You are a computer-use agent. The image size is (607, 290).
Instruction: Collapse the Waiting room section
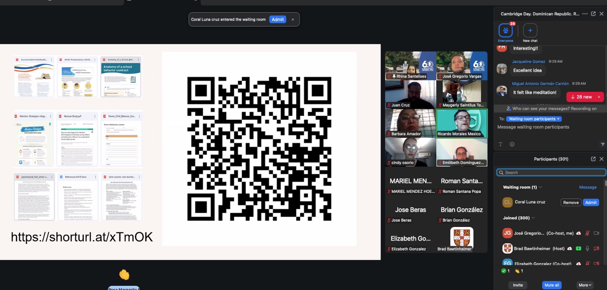(x=541, y=187)
